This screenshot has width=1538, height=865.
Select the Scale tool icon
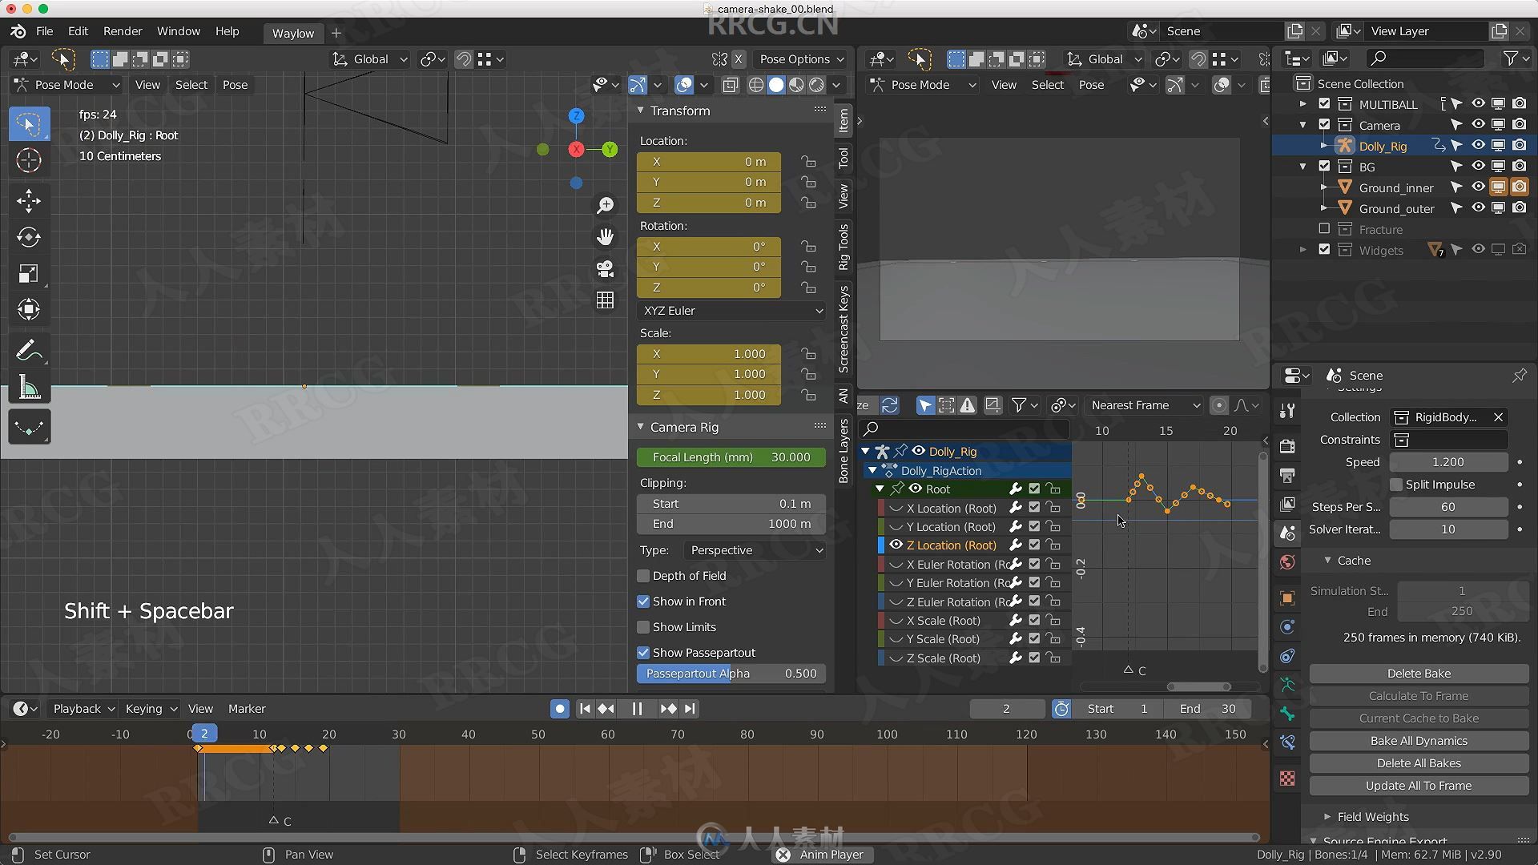click(29, 272)
